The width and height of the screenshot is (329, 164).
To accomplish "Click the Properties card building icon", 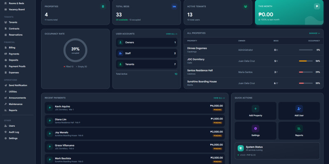I will pos(103,7).
